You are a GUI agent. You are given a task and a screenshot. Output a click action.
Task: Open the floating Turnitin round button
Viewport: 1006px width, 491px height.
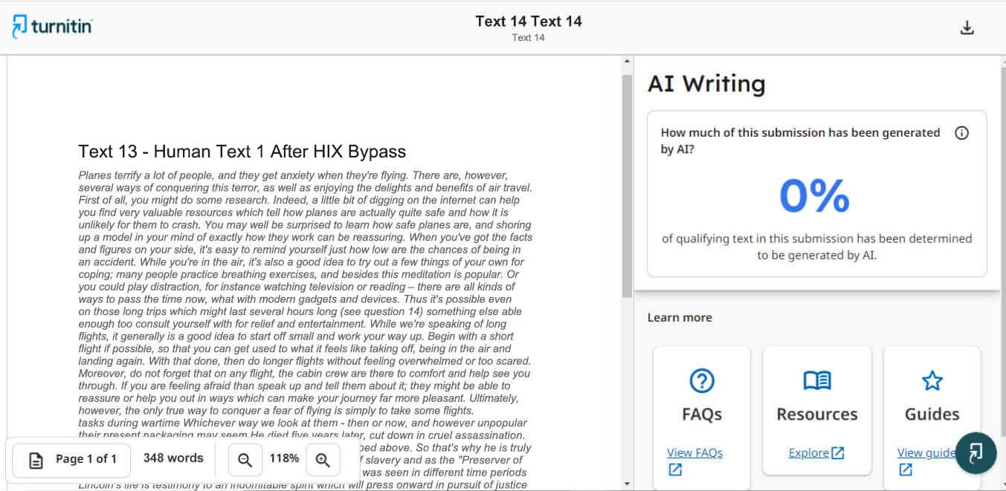(x=976, y=452)
